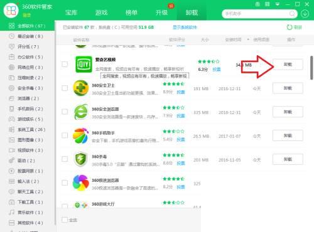Image resolution: width=314 pixels, height=232 pixels.
Task: Click 投票 link for 爱奇艺视频
Action: click(x=217, y=69)
